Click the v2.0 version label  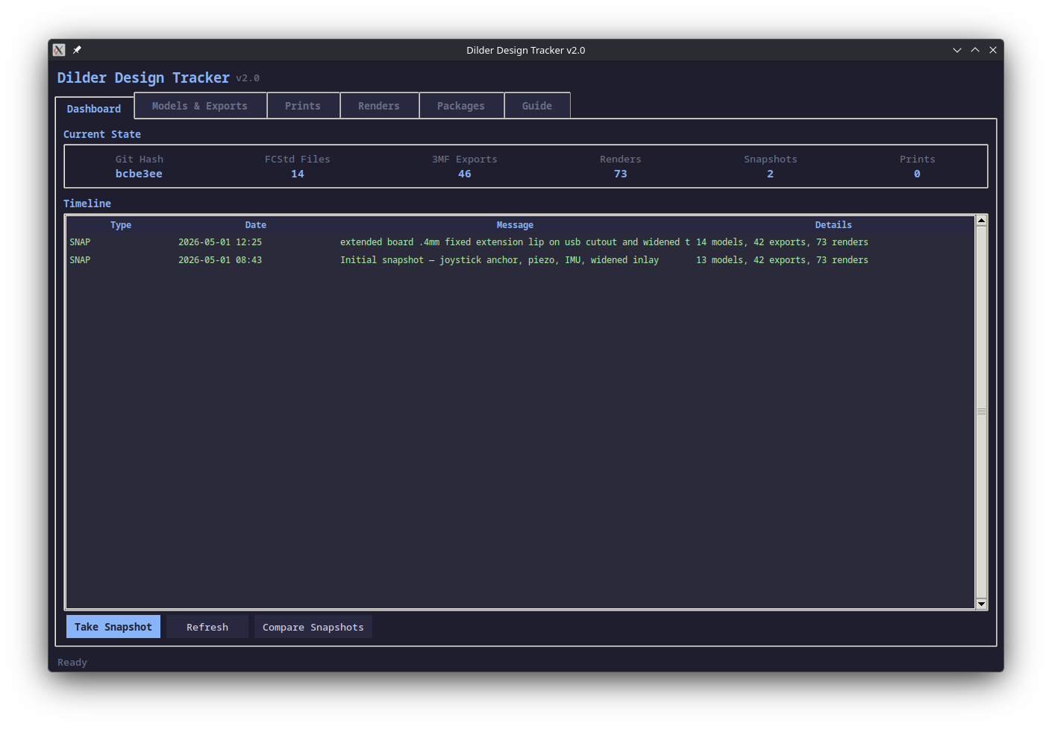tap(248, 78)
